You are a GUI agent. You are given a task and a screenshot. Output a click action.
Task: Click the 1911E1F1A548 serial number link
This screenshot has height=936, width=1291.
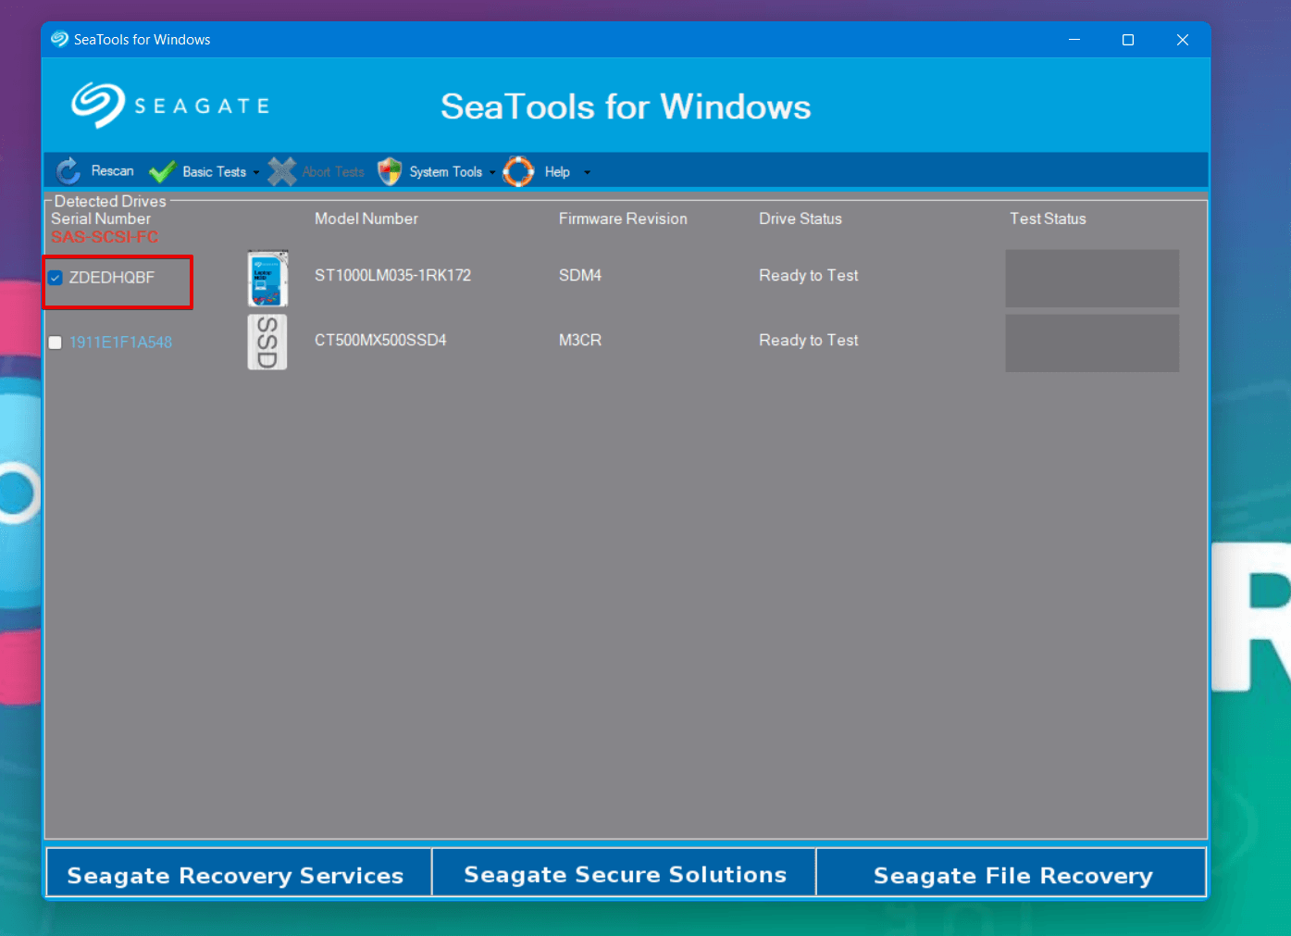120,343
